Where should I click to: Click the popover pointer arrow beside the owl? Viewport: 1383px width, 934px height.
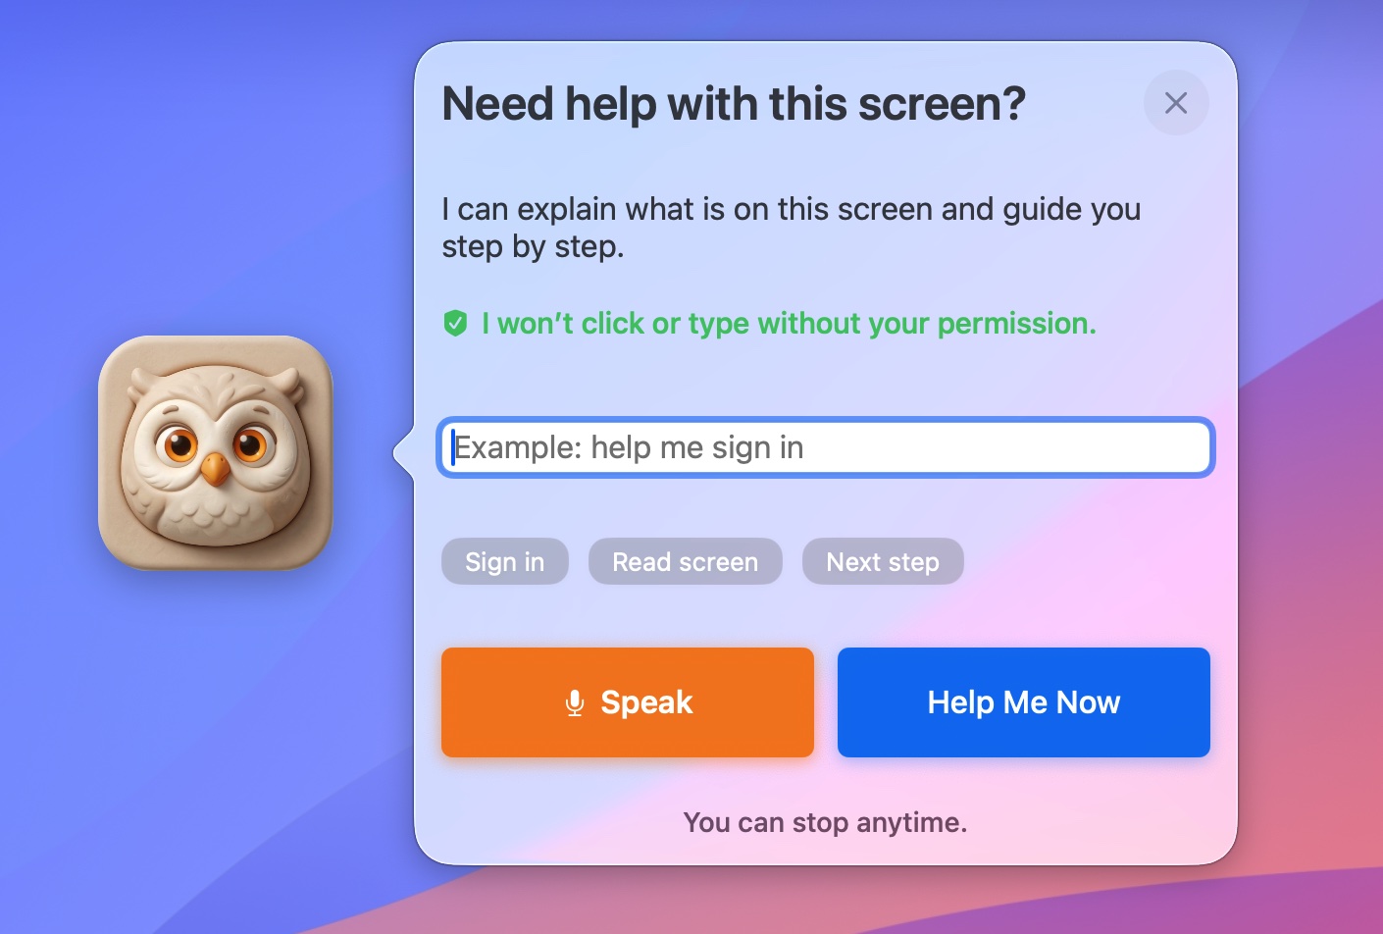coord(403,453)
